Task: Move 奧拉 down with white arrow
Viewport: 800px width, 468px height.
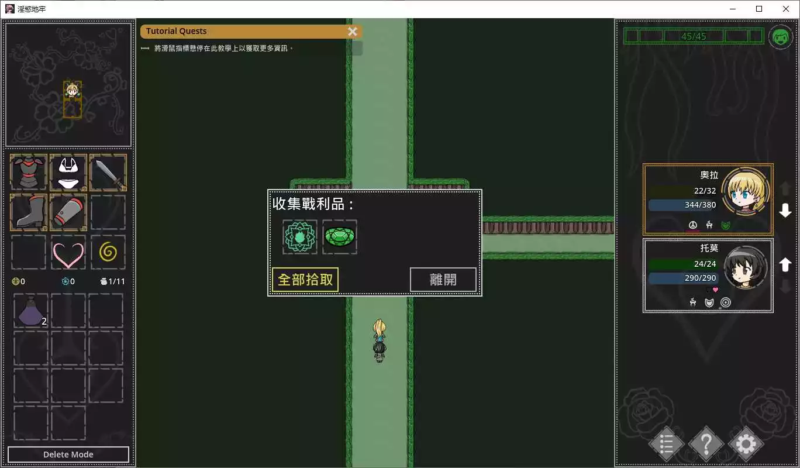Action: (x=785, y=211)
